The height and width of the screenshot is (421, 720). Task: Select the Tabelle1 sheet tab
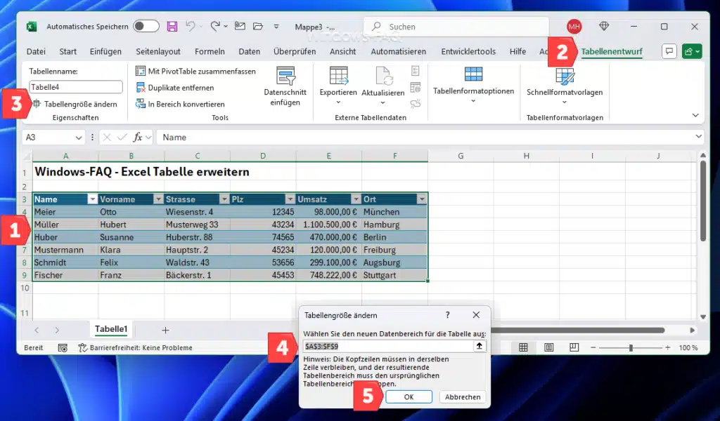[x=111, y=329]
